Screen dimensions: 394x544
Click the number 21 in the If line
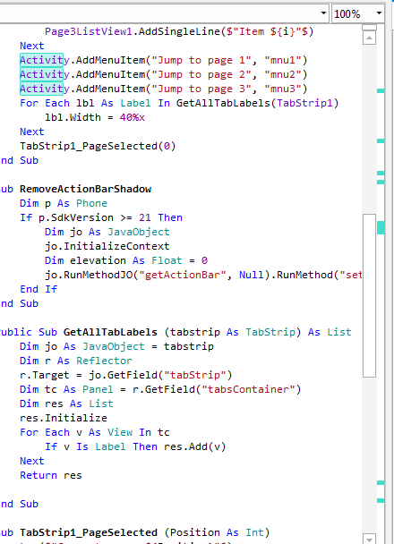(x=145, y=217)
